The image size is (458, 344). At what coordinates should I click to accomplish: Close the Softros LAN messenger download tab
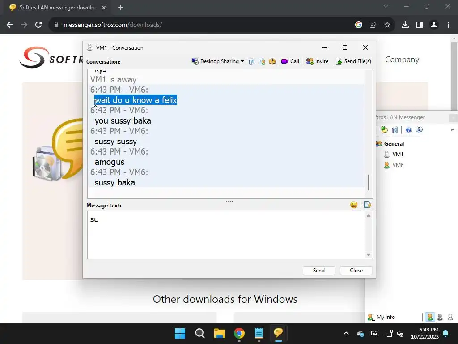[x=104, y=8]
